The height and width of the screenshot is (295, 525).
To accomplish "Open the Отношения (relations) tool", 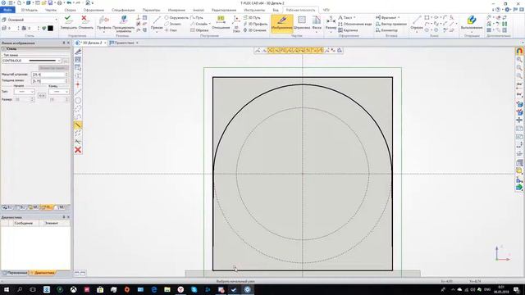I will [221, 23].
